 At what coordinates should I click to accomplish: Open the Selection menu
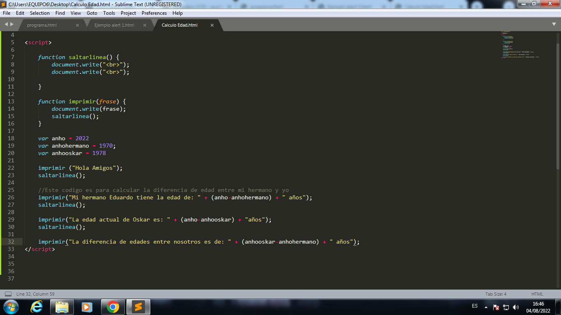coord(40,13)
